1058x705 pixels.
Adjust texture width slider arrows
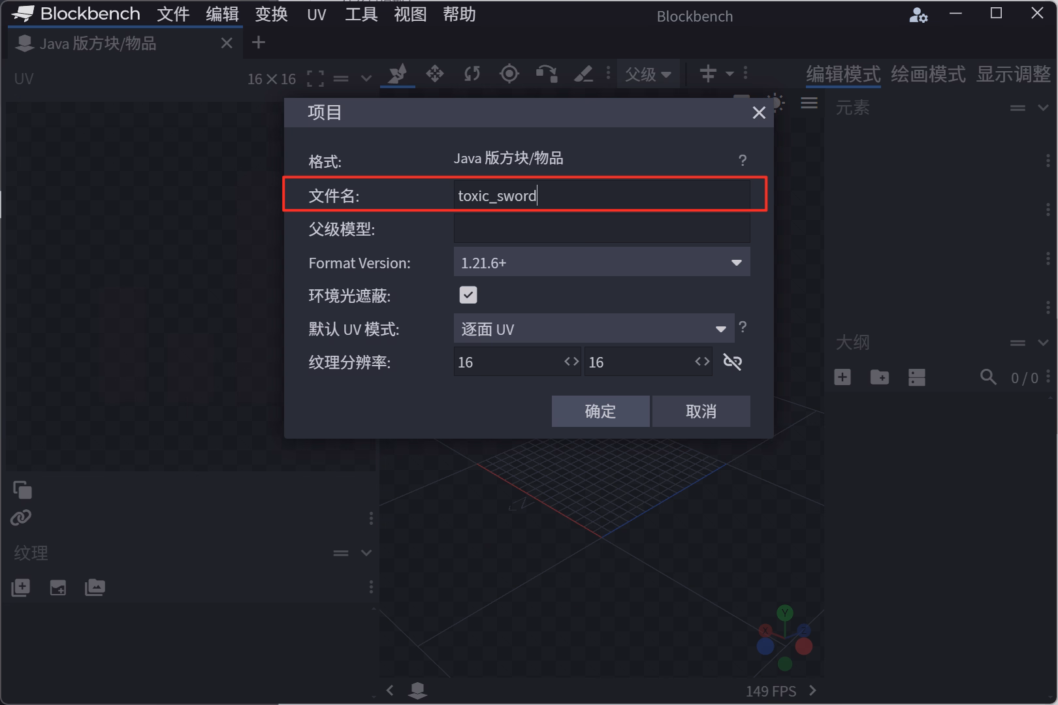pos(571,362)
